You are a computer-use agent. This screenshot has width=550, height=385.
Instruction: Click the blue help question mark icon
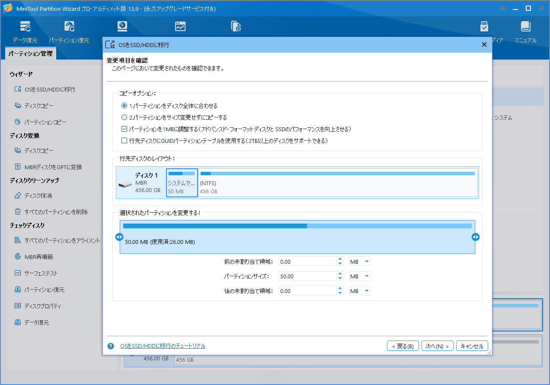(111, 346)
